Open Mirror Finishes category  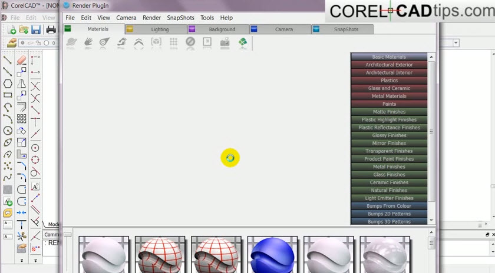click(389, 143)
